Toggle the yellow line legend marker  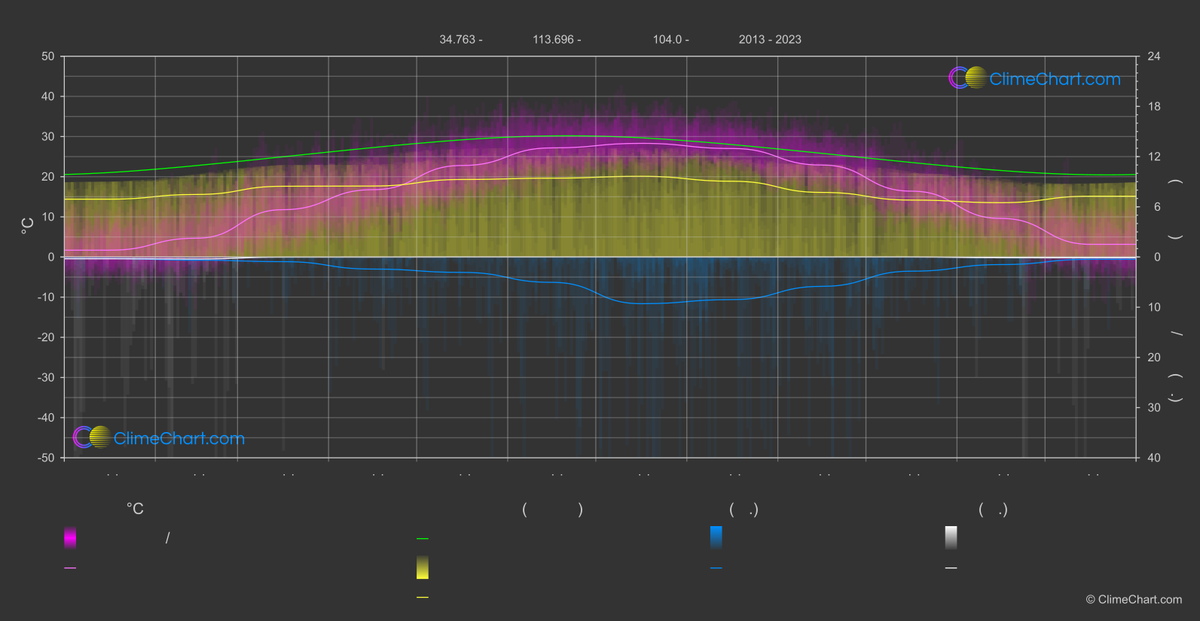[x=423, y=598]
